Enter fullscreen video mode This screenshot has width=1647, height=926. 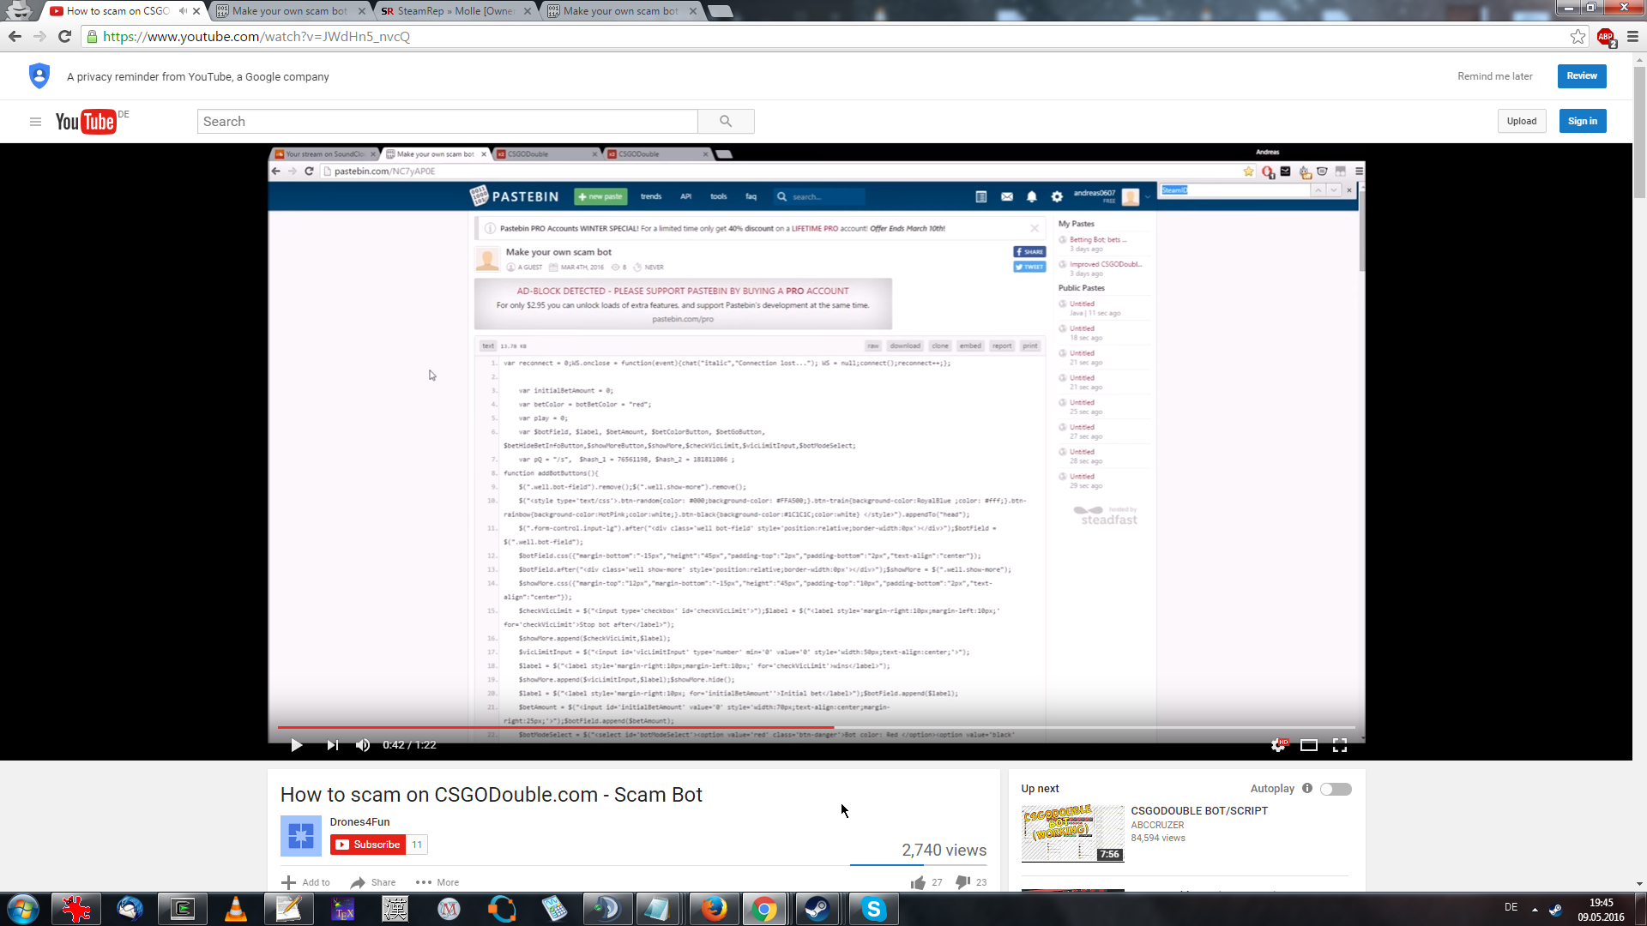point(1340,745)
